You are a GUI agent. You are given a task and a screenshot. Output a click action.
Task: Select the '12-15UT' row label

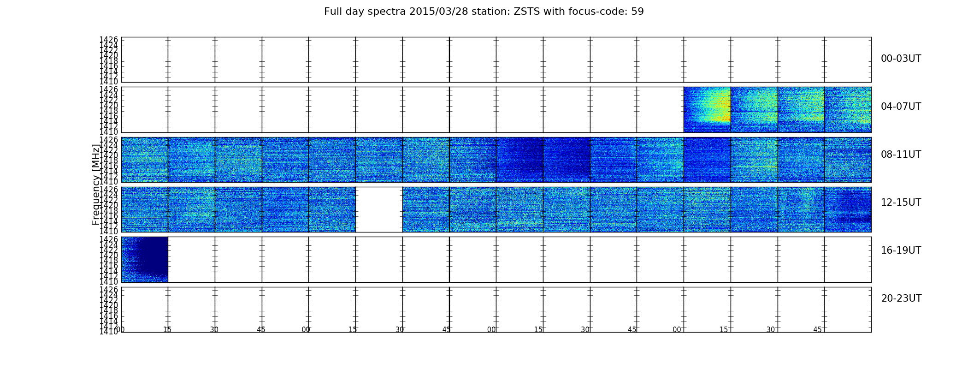(901, 202)
